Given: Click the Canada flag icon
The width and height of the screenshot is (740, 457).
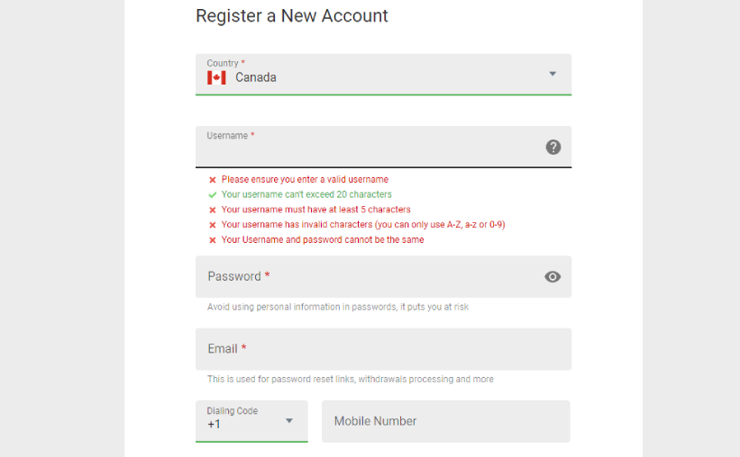Looking at the screenshot, I should 216,77.
